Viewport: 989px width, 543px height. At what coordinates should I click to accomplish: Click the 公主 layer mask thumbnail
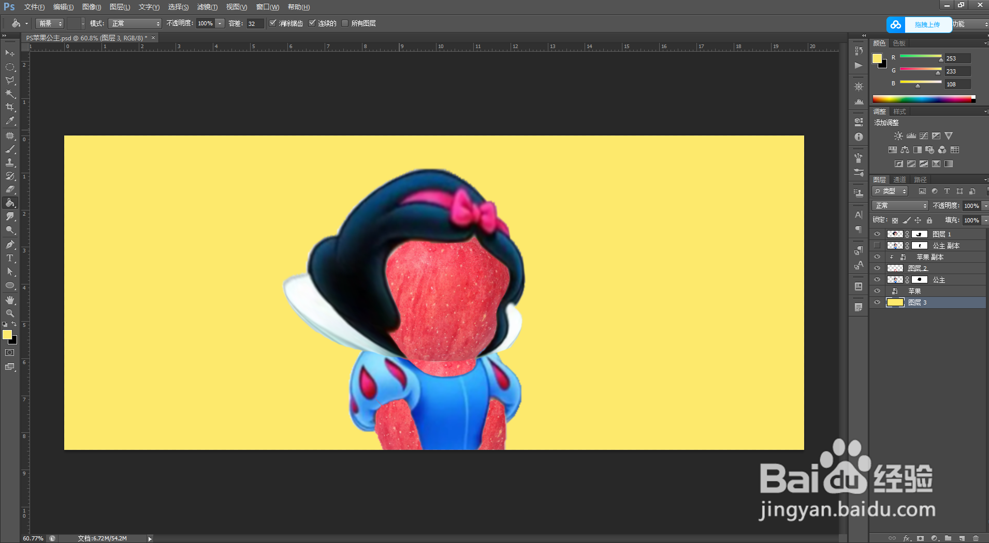[920, 280]
